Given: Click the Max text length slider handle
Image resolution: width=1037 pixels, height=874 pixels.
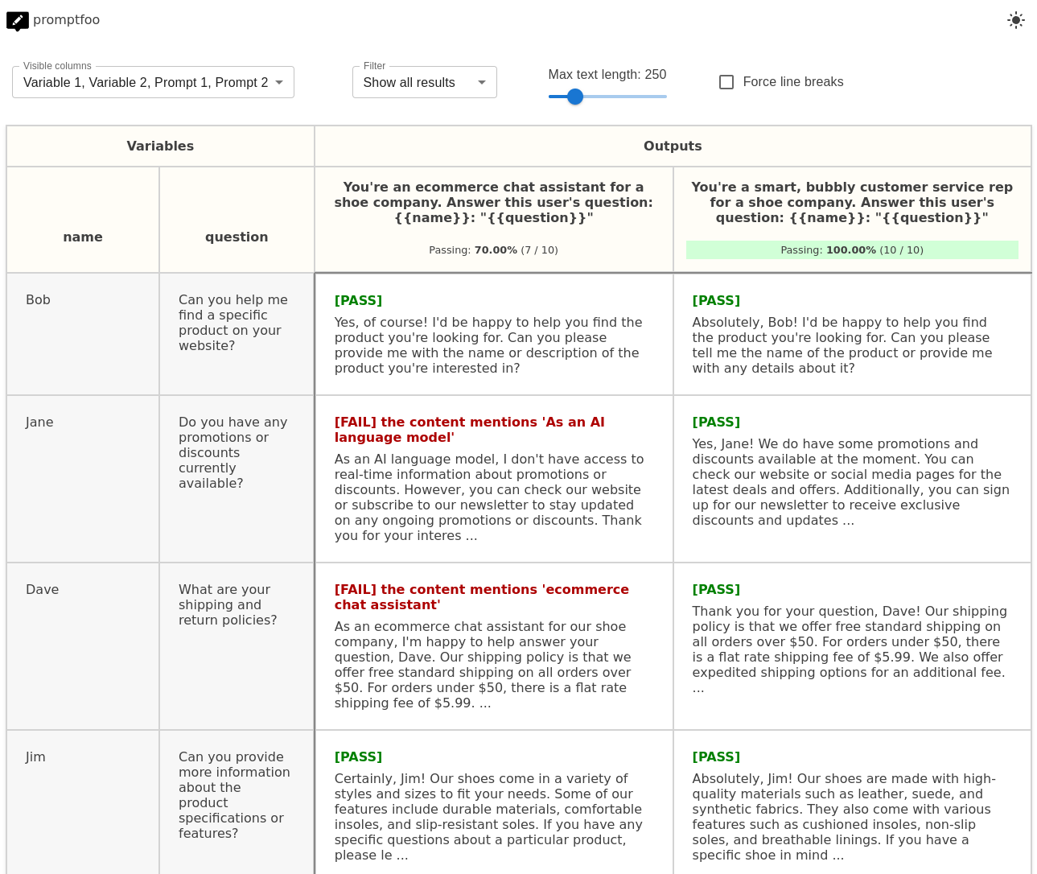Looking at the screenshot, I should [575, 97].
